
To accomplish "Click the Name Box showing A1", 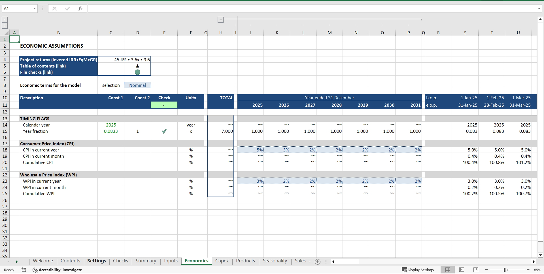I will click(18, 9).
